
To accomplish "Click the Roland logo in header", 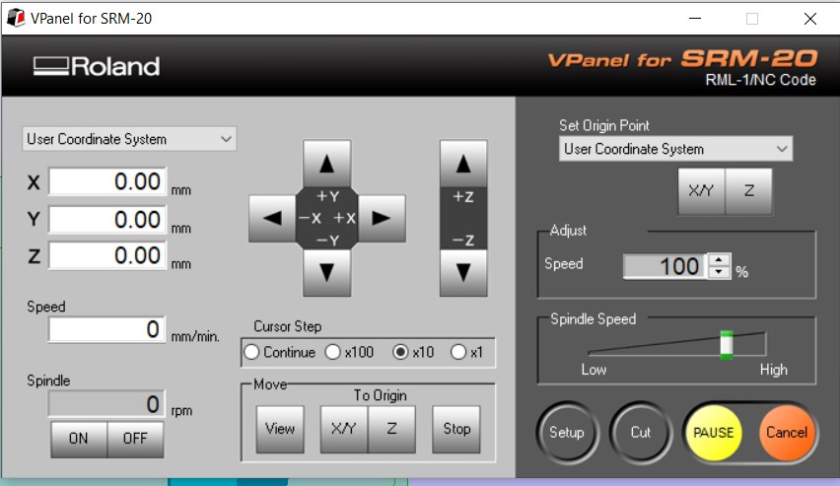I will 97,66.
